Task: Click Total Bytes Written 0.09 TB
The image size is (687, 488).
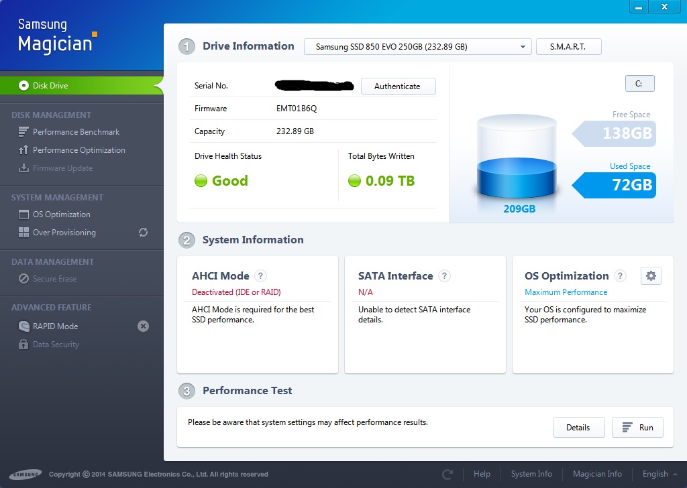Action: (381, 181)
